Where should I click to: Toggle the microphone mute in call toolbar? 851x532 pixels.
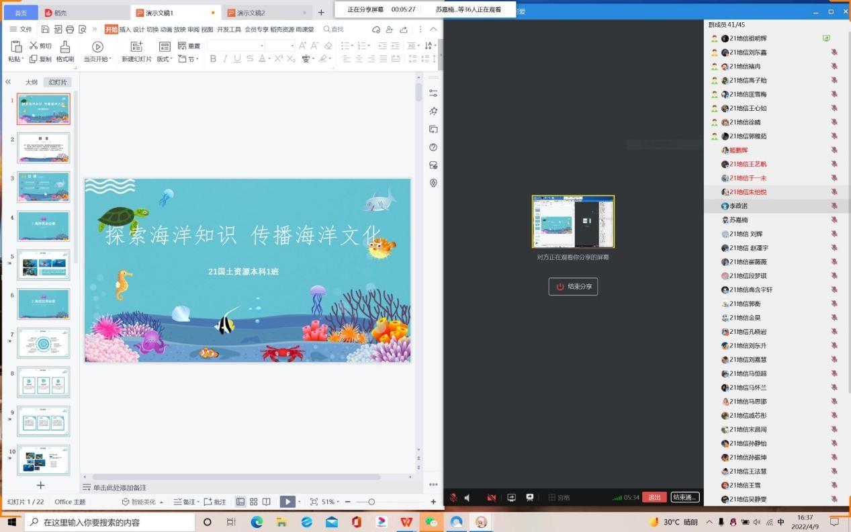[x=453, y=498]
